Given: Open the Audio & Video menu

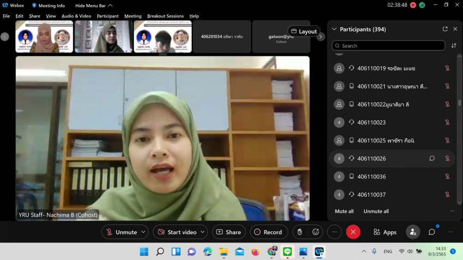Looking at the screenshot, I should coord(76,16).
